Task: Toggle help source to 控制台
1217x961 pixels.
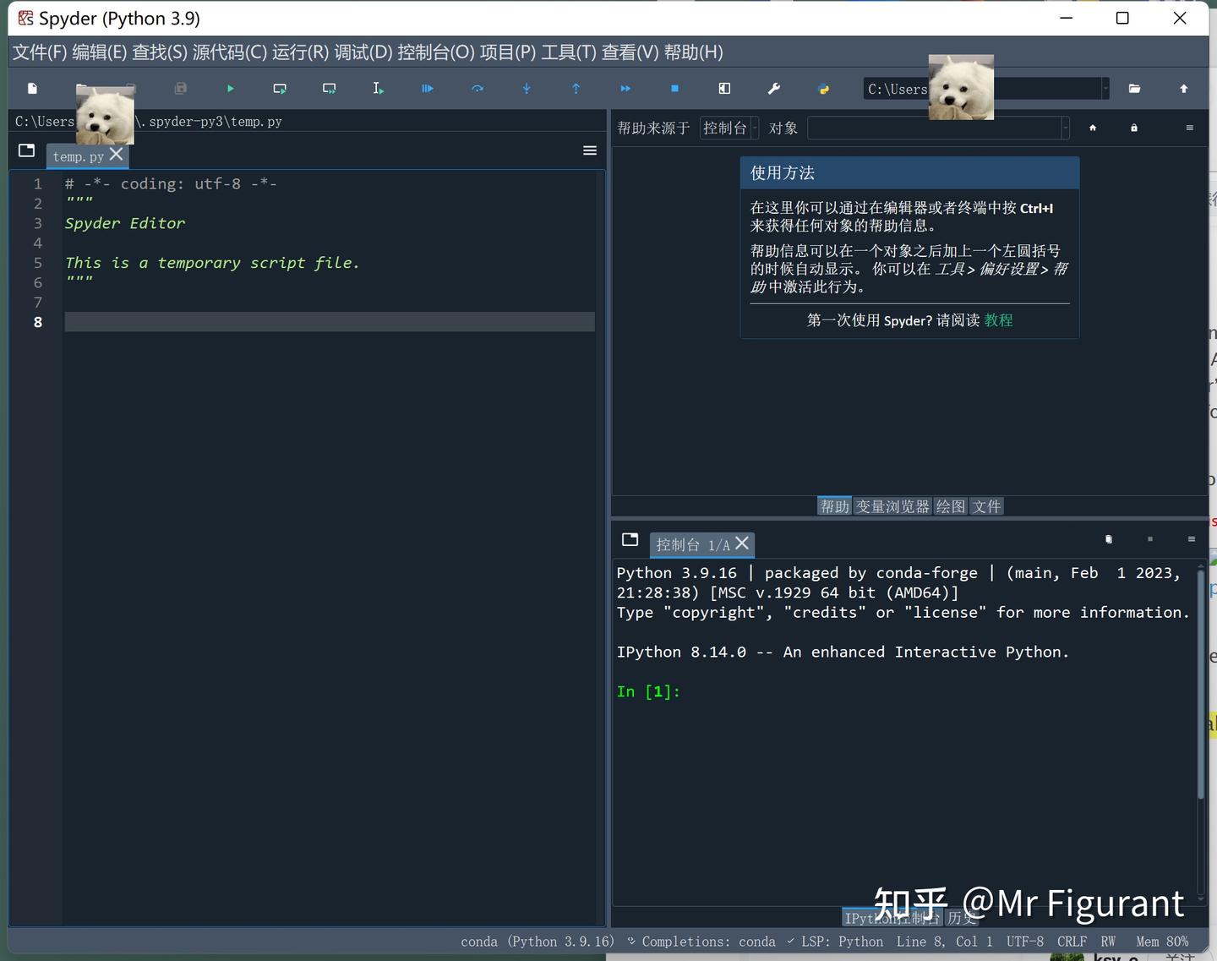Action: coord(725,128)
